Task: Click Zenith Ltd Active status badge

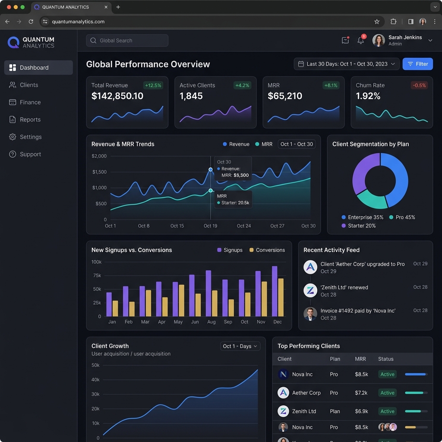Action: coord(387,411)
